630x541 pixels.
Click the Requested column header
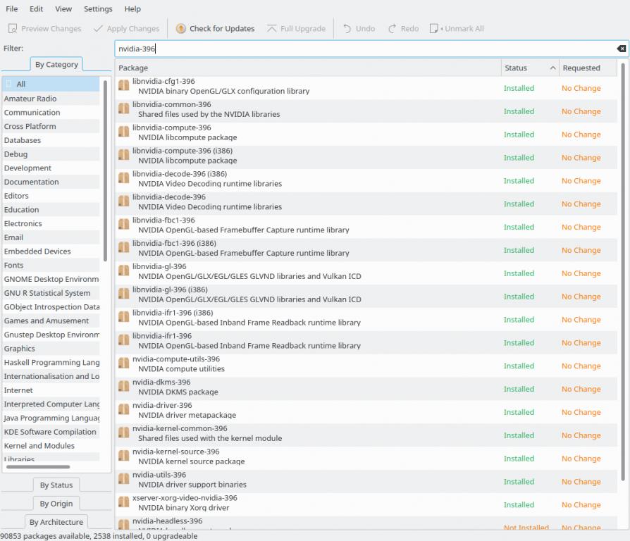coord(581,68)
